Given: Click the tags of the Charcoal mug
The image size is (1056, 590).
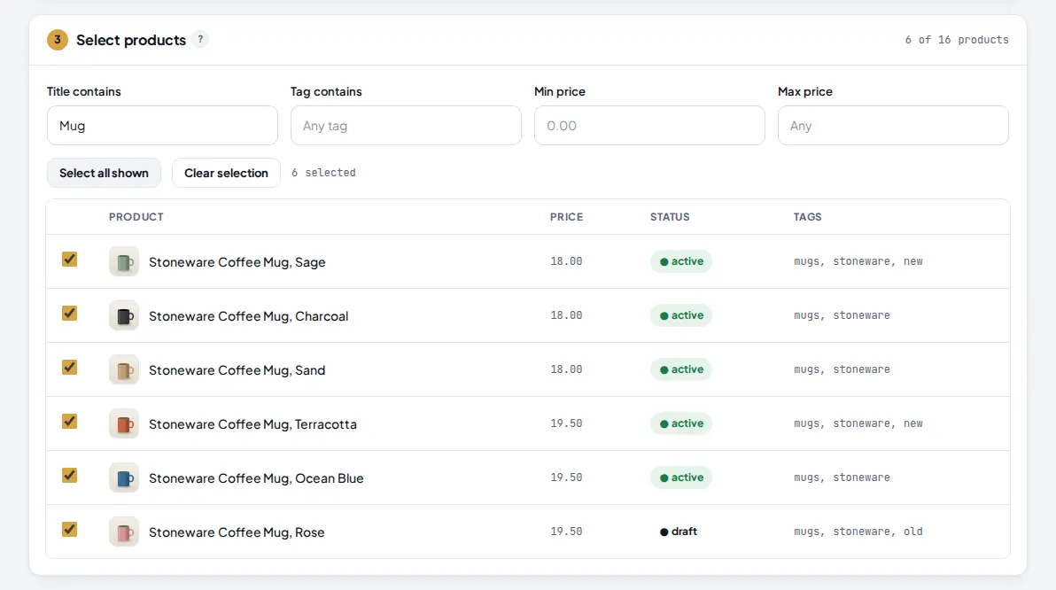Looking at the screenshot, I should click(x=842, y=315).
